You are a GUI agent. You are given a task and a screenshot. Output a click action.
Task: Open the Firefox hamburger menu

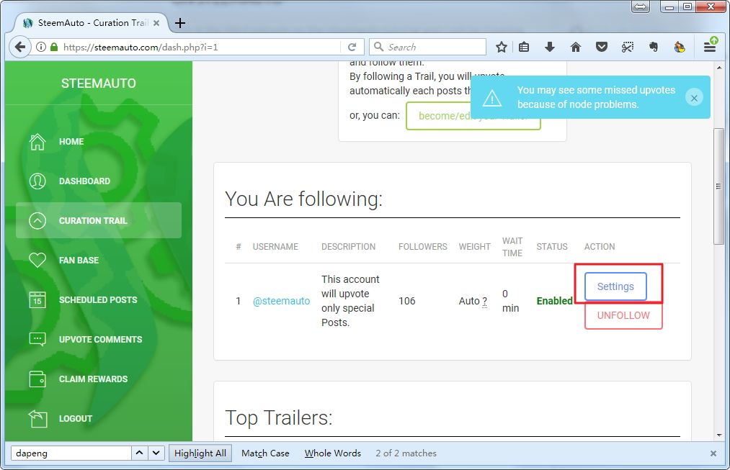pyautogui.click(x=710, y=47)
